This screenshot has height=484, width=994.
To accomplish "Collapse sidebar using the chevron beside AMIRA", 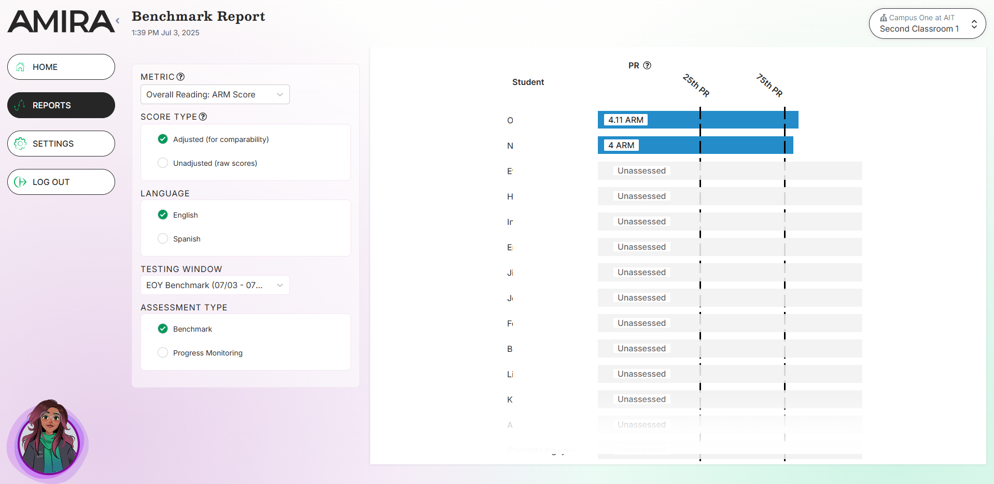I will pos(118,21).
